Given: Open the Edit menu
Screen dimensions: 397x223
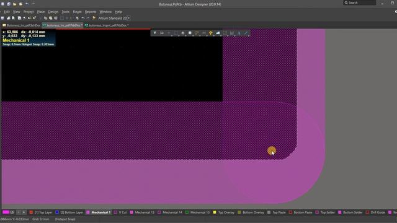Looking at the screenshot, I should point(7,12).
